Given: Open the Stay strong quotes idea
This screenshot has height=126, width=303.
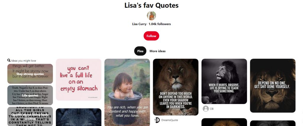Looking at the screenshot, I should tap(30, 74).
